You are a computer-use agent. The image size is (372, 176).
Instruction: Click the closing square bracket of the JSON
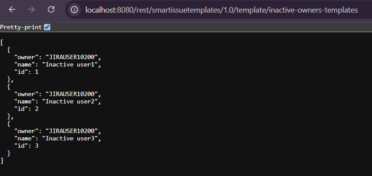2,161
